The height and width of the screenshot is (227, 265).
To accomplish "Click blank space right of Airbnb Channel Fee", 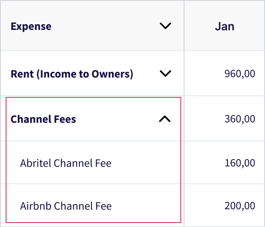I will [145, 206].
